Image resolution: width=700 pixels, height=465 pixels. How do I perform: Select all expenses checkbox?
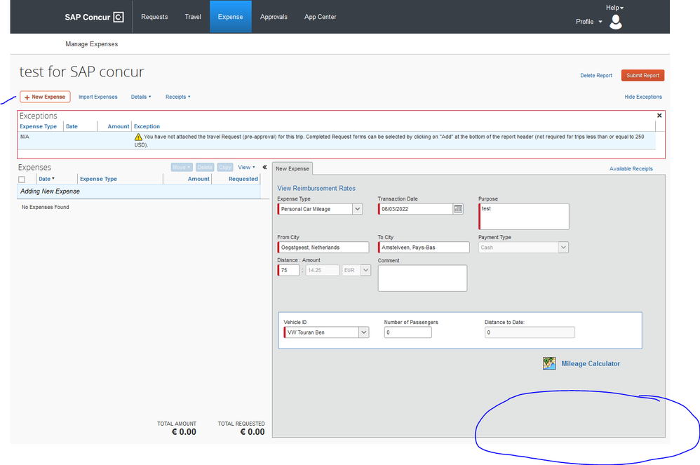[22, 180]
